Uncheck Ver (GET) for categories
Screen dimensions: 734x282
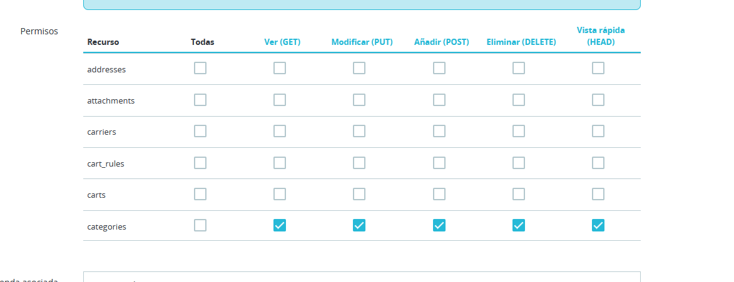(x=280, y=226)
